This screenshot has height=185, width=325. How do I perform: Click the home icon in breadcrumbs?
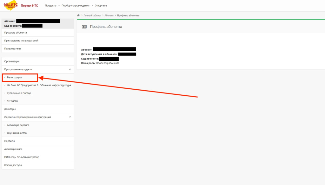coord(78,15)
